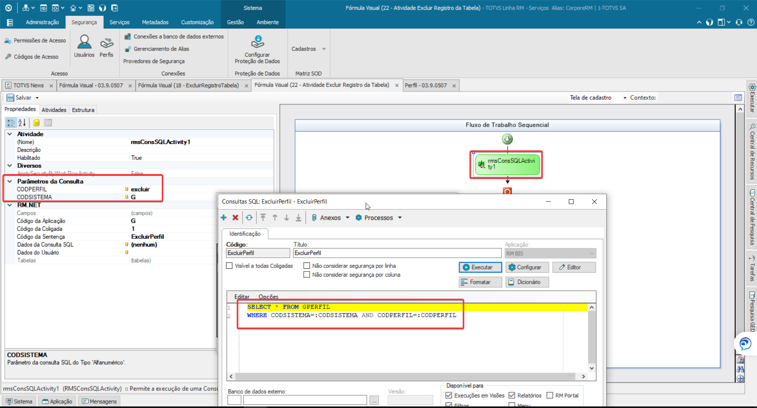Click the red end node in workflow
Screen dimensions: 757x408
click(x=507, y=191)
